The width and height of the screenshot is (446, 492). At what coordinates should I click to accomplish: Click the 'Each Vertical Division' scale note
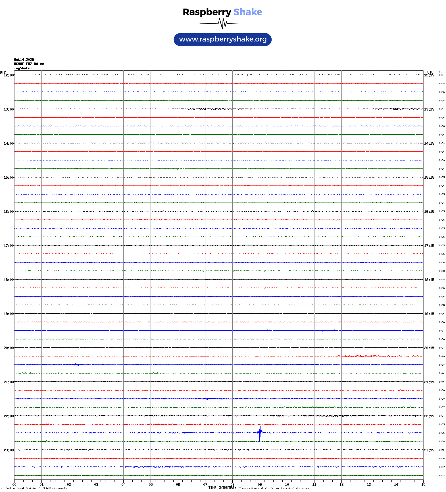coord(36,488)
